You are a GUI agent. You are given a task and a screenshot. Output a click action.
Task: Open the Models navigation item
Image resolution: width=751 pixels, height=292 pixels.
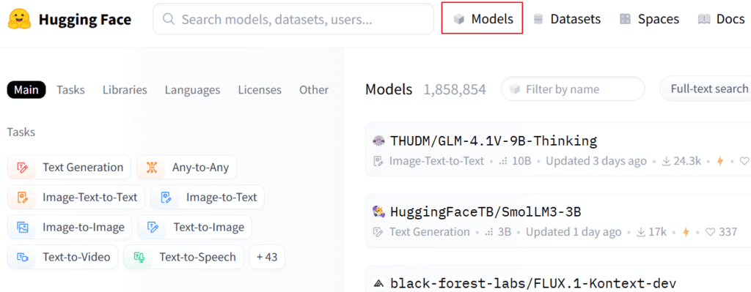click(482, 18)
